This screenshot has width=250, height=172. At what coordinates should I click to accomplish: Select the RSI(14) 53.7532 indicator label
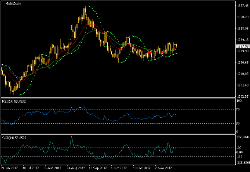14,101
